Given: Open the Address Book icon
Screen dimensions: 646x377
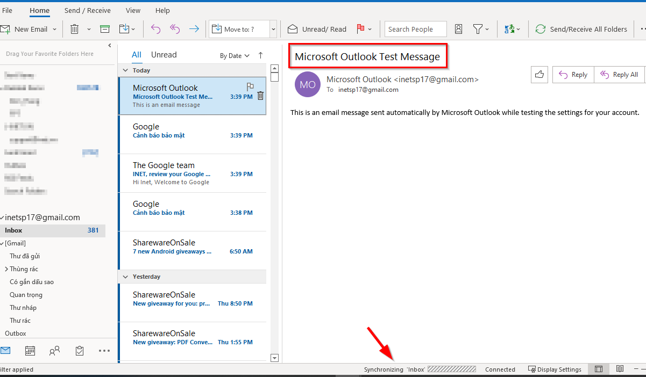Looking at the screenshot, I should coord(458,29).
